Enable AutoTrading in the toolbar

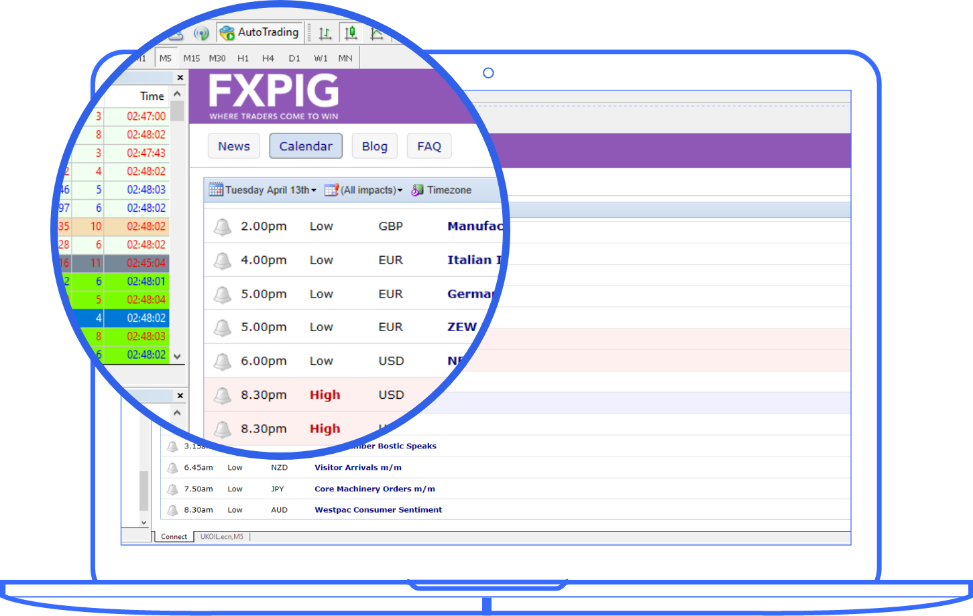(260, 32)
